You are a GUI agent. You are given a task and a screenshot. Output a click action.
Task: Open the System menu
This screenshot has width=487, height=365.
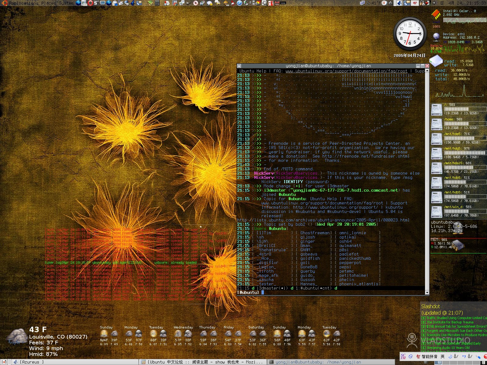pos(66,3)
